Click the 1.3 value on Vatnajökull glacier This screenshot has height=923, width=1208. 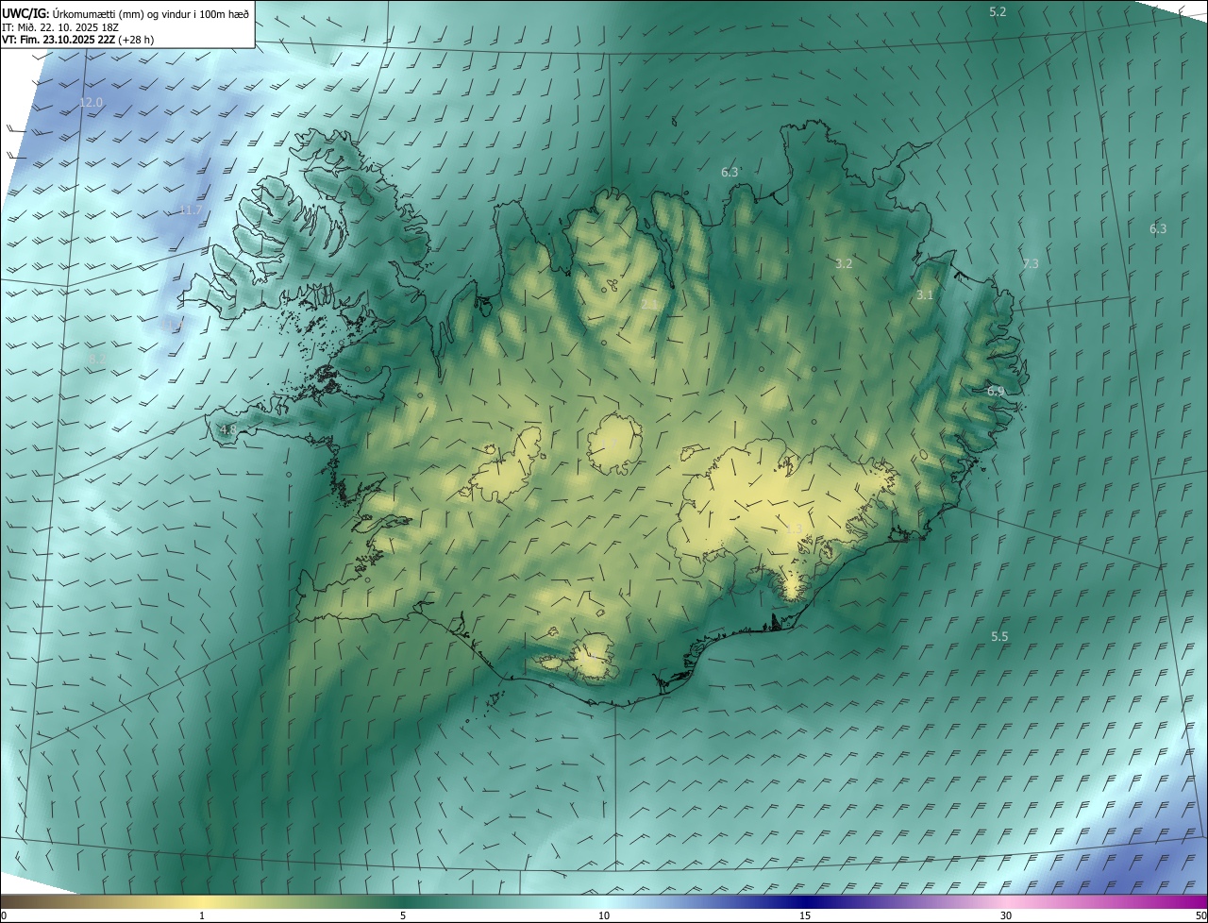point(795,529)
